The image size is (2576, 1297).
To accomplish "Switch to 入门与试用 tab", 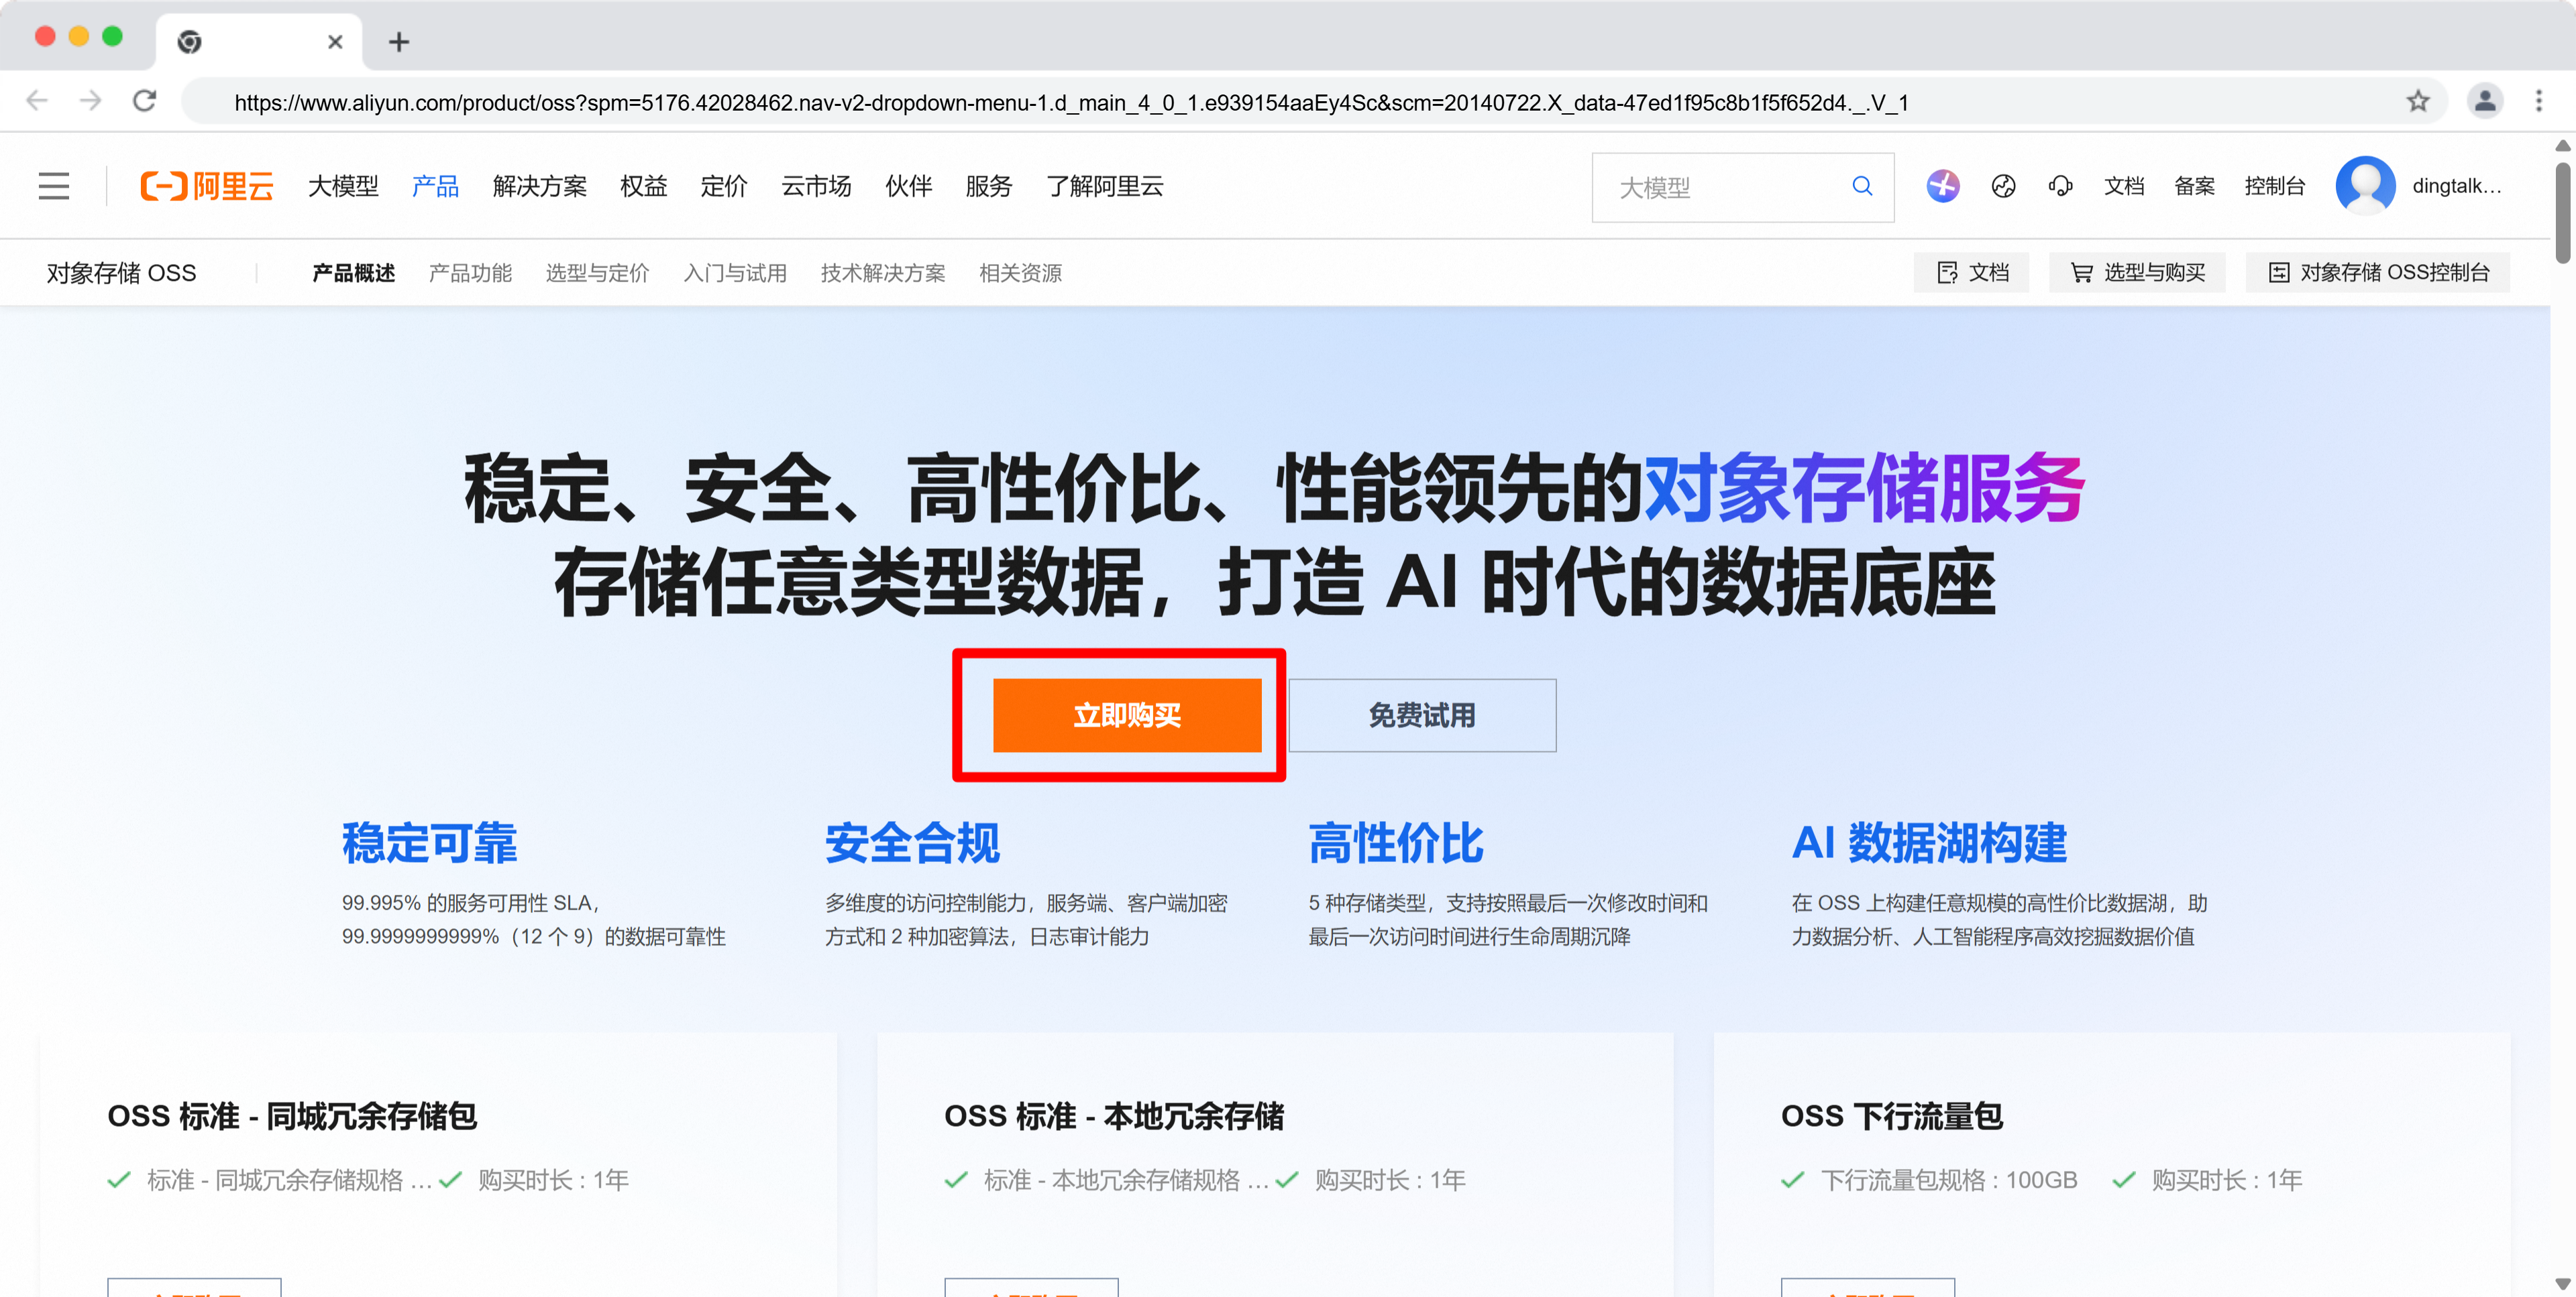I will click(x=735, y=273).
